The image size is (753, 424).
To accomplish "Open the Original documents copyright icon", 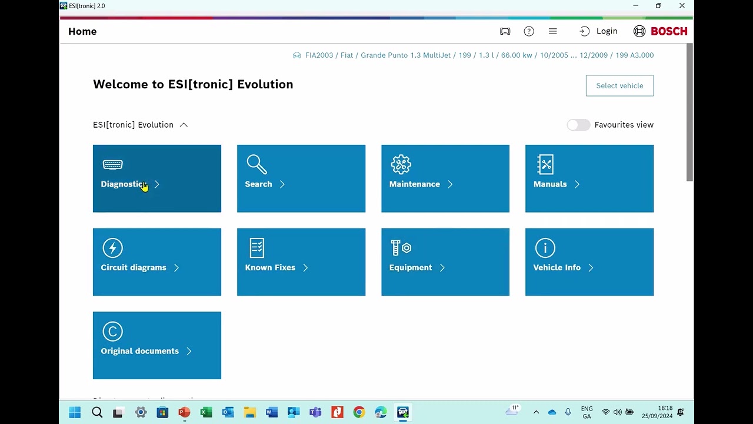I will pyautogui.click(x=112, y=332).
